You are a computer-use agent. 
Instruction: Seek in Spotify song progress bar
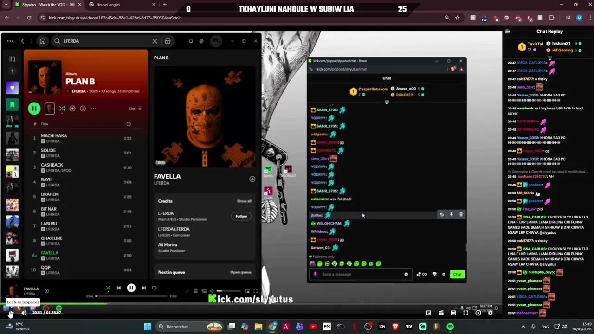pos(131,296)
